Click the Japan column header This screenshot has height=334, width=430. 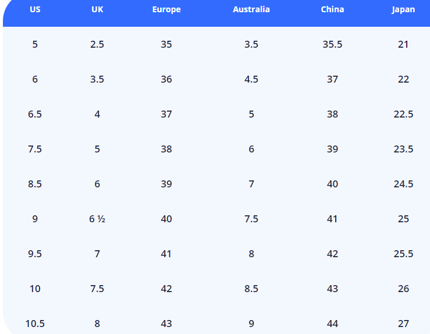click(403, 9)
